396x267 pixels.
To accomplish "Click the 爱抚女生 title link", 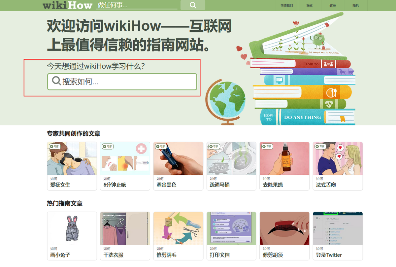I will (60, 185).
